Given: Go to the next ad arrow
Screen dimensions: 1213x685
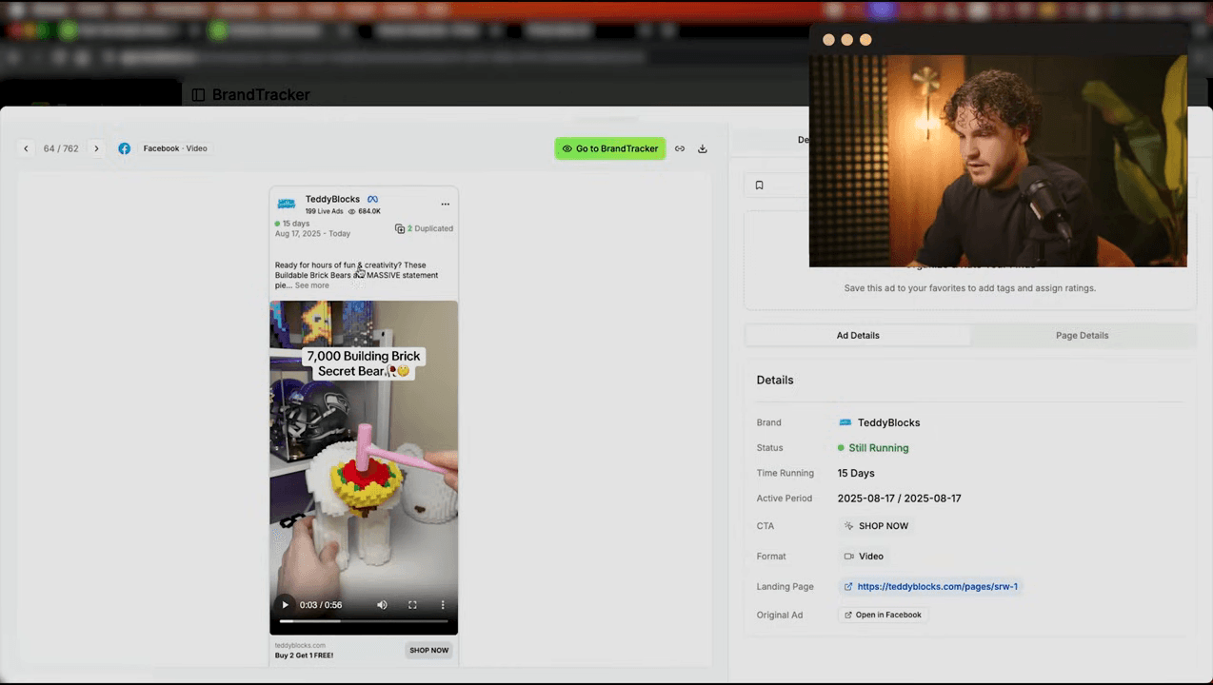Looking at the screenshot, I should coord(96,148).
